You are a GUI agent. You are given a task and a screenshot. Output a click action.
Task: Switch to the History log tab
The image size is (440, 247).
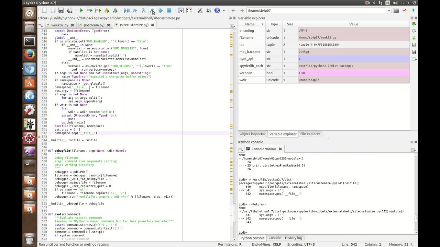[x=294, y=238]
